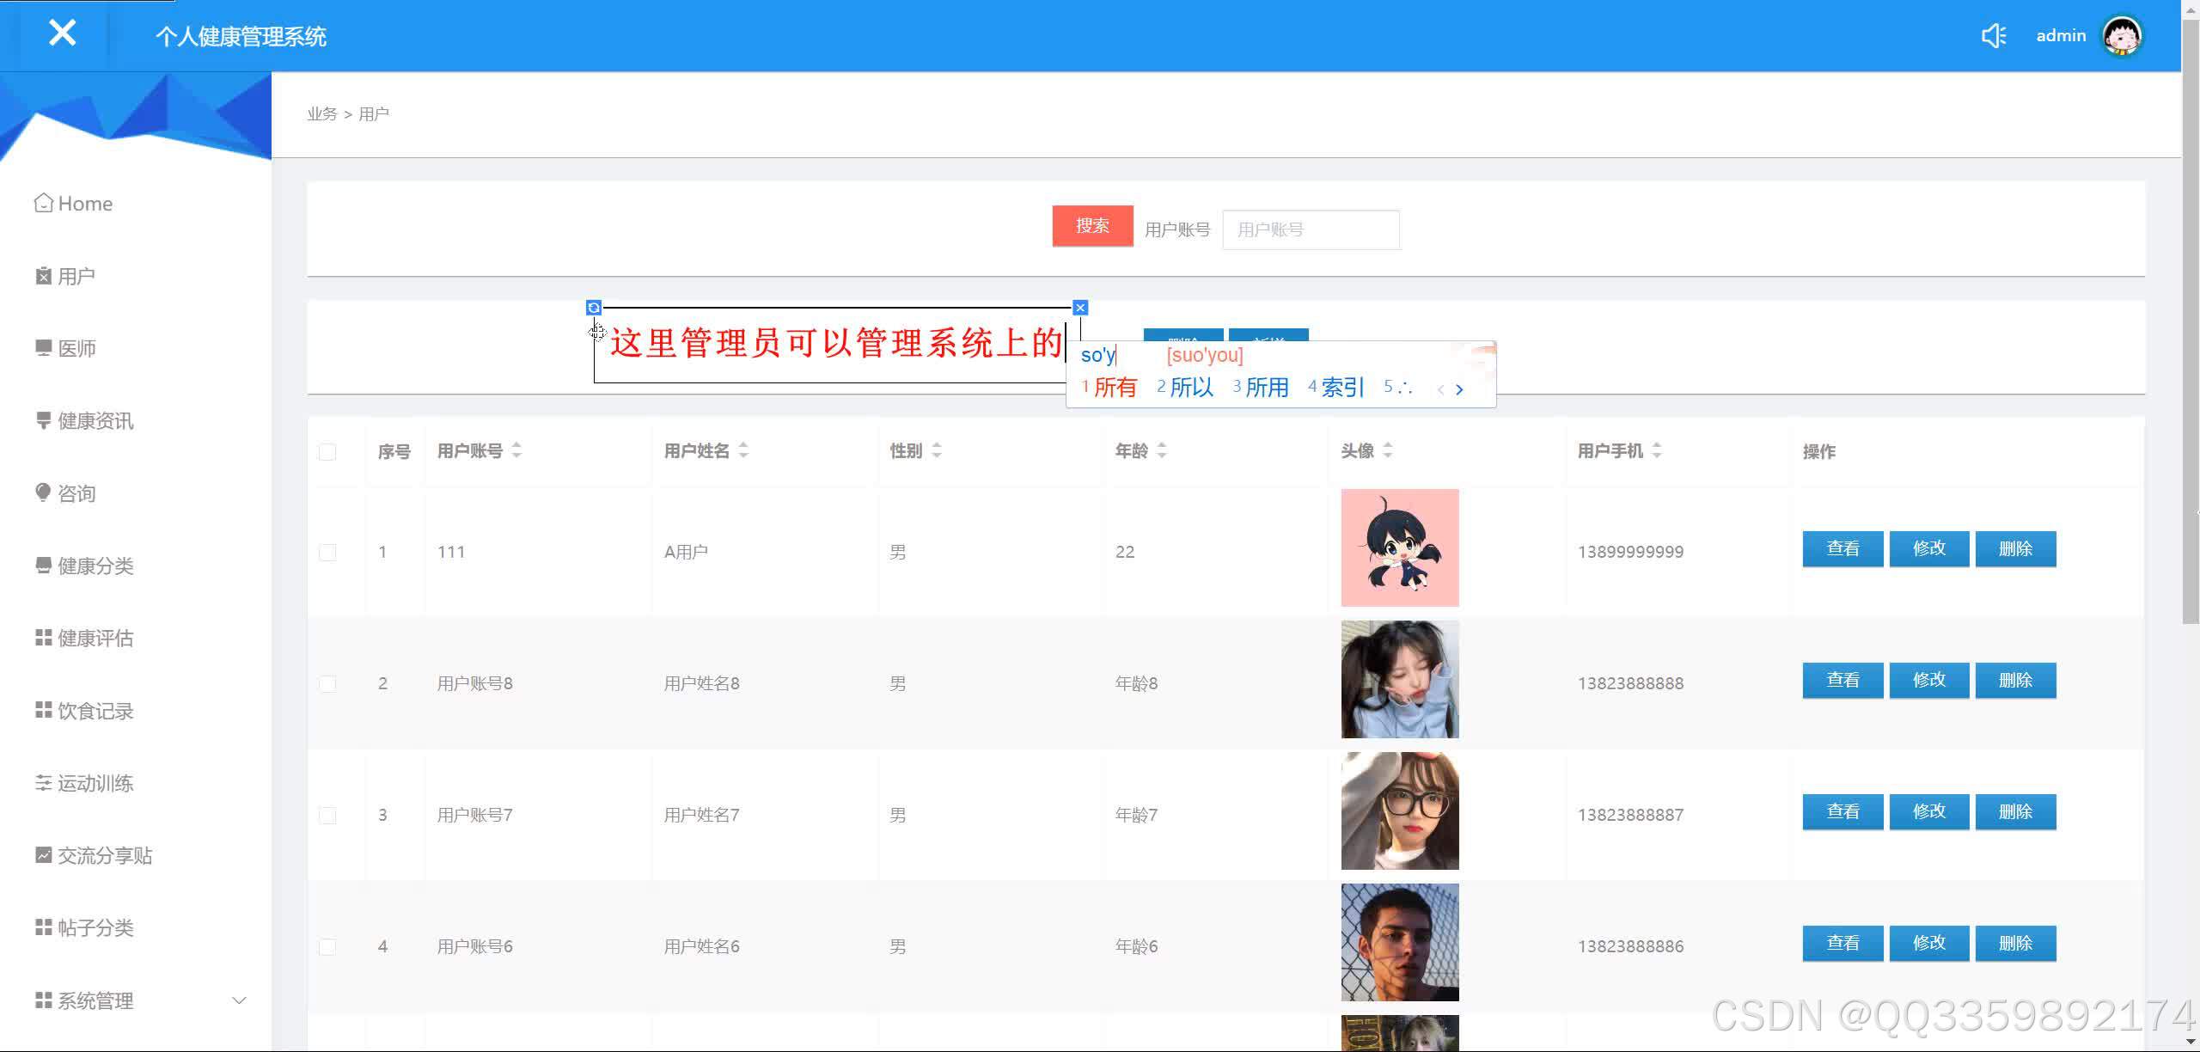Image resolution: width=2200 pixels, height=1052 pixels.
Task: Sort by 用户账号 column arrows
Action: click(x=516, y=450)
